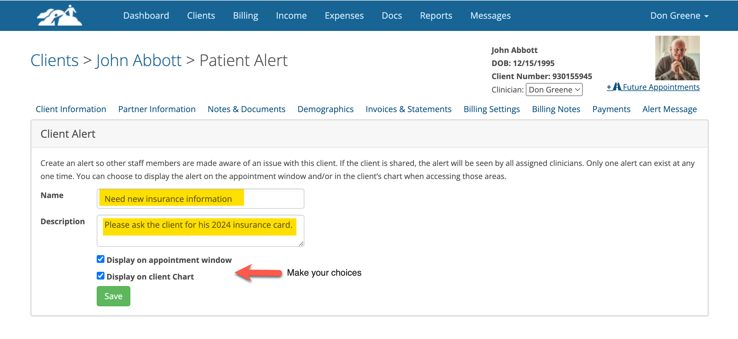Image resolution: width=738 pixels, height=339 pixels.
Task: Open the Reports section in navbar
Action: coord(436,15)
